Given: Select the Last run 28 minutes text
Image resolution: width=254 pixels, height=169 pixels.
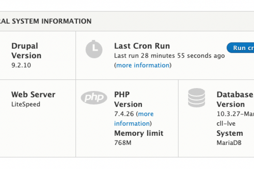Looking at the screenshot, I should tap(169, 56).
